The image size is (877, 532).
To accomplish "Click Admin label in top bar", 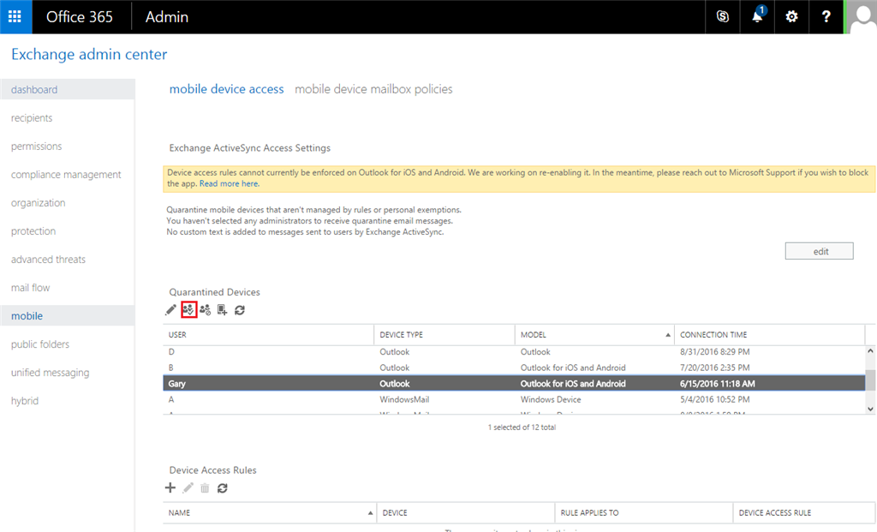I will point(167,17).
